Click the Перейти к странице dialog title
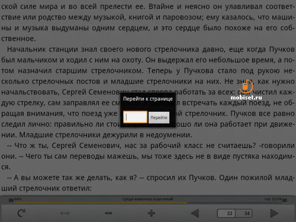This screenshot has height=222, width=296. 148,99
